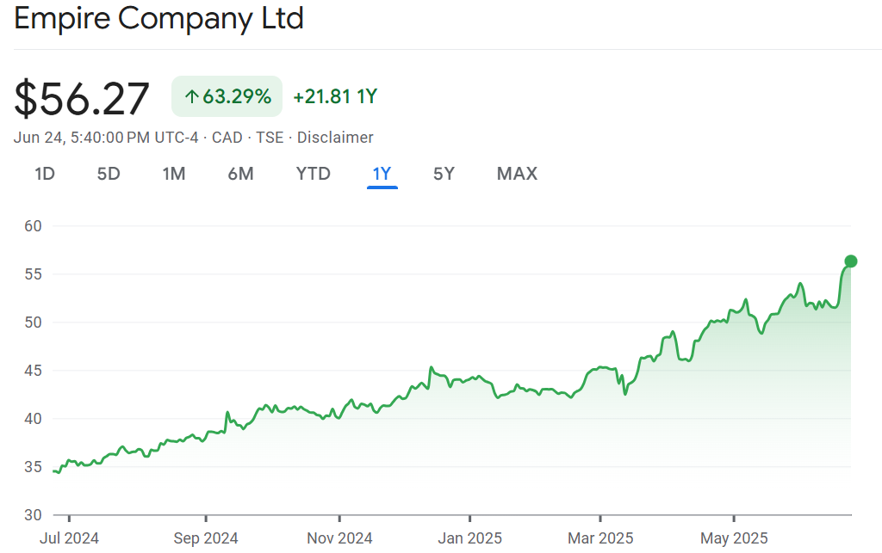The image size is (882, 553).
Task: Switch to the 5D time range
Action: coord(109,174)
